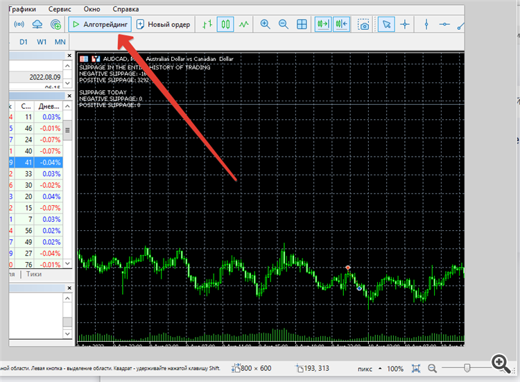Image resolution: width=520 pixels, height=382 pixels.
Task: Adjust the bottom zoom slider handle
Action: point(467,368)
